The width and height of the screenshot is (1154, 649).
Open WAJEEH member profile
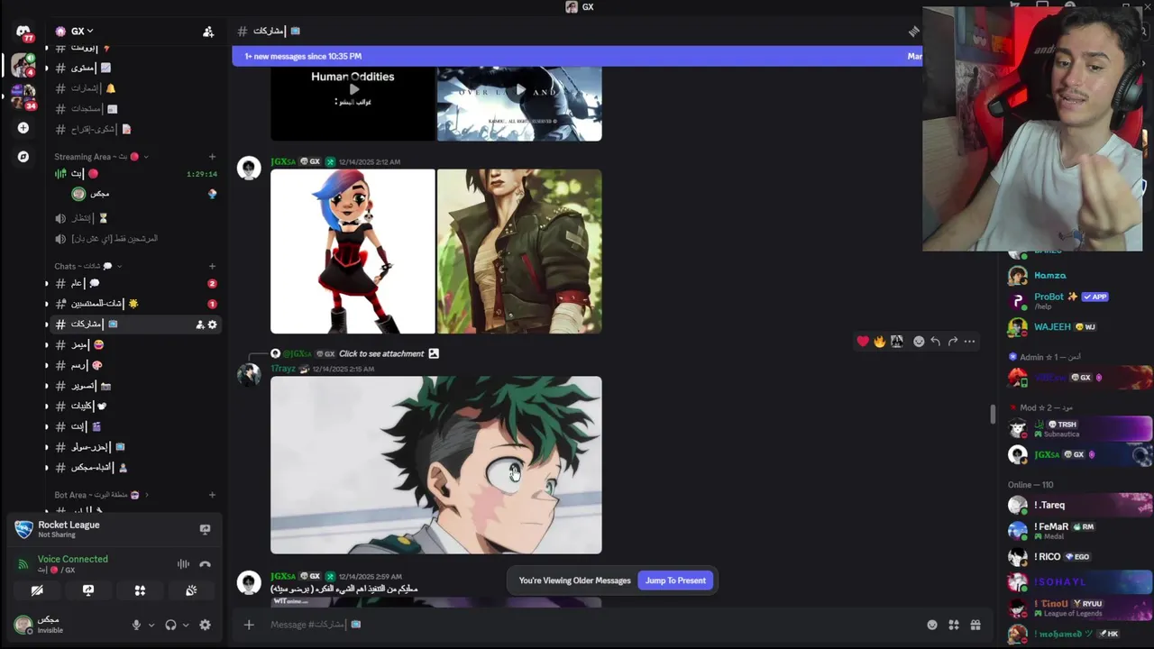(x=1077, y=327)
